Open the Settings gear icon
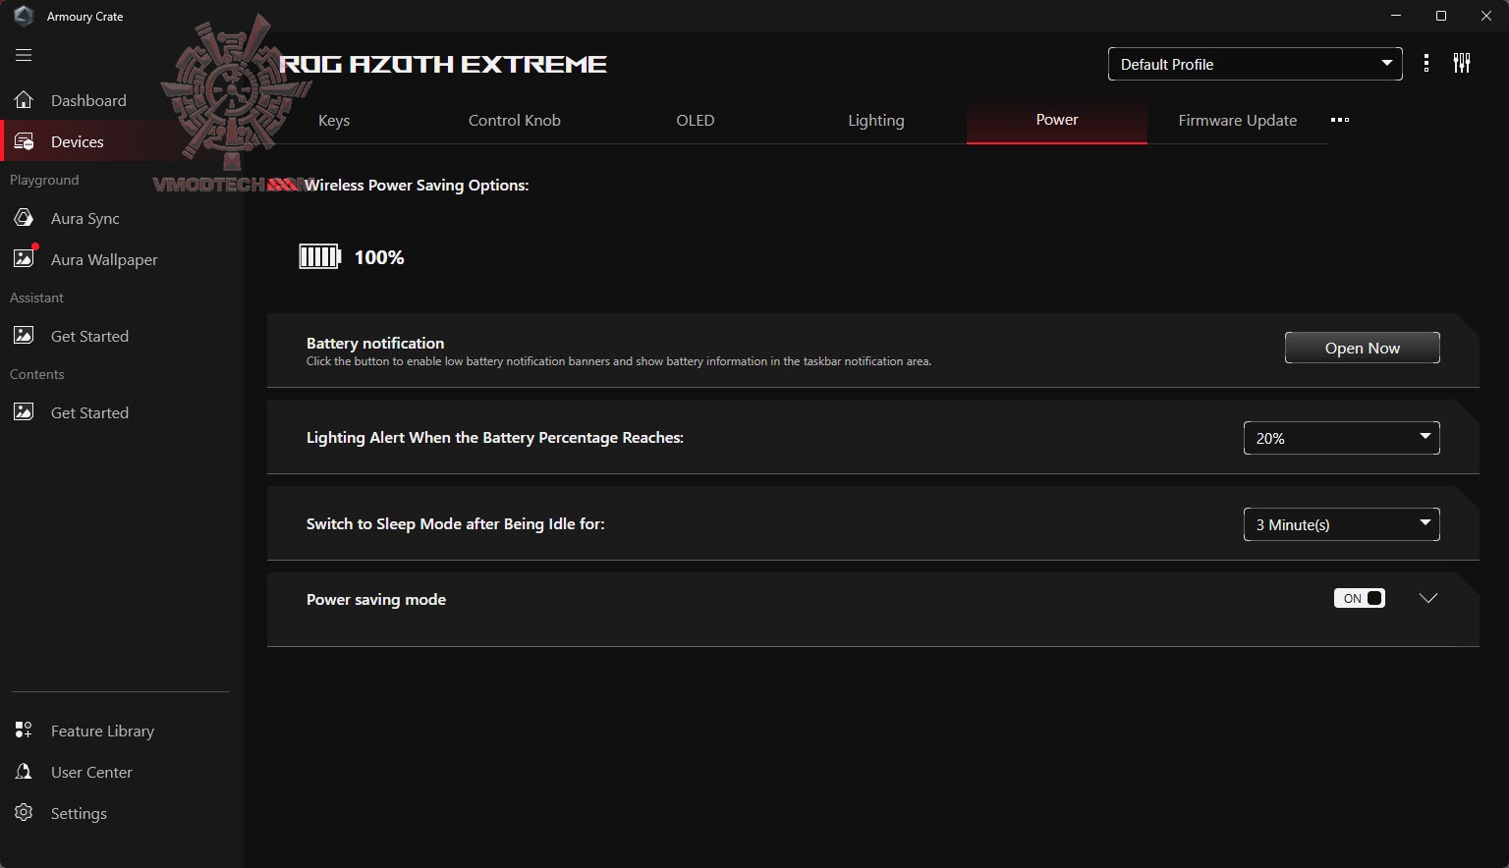 (24, 813)
